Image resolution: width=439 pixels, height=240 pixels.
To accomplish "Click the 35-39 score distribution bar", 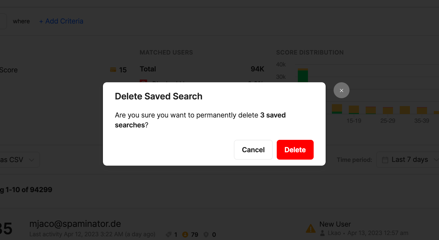I will 422,111.
